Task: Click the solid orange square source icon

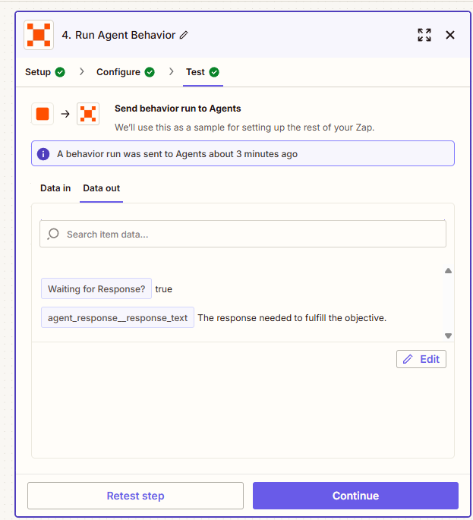Action: [x=43, y=114]
